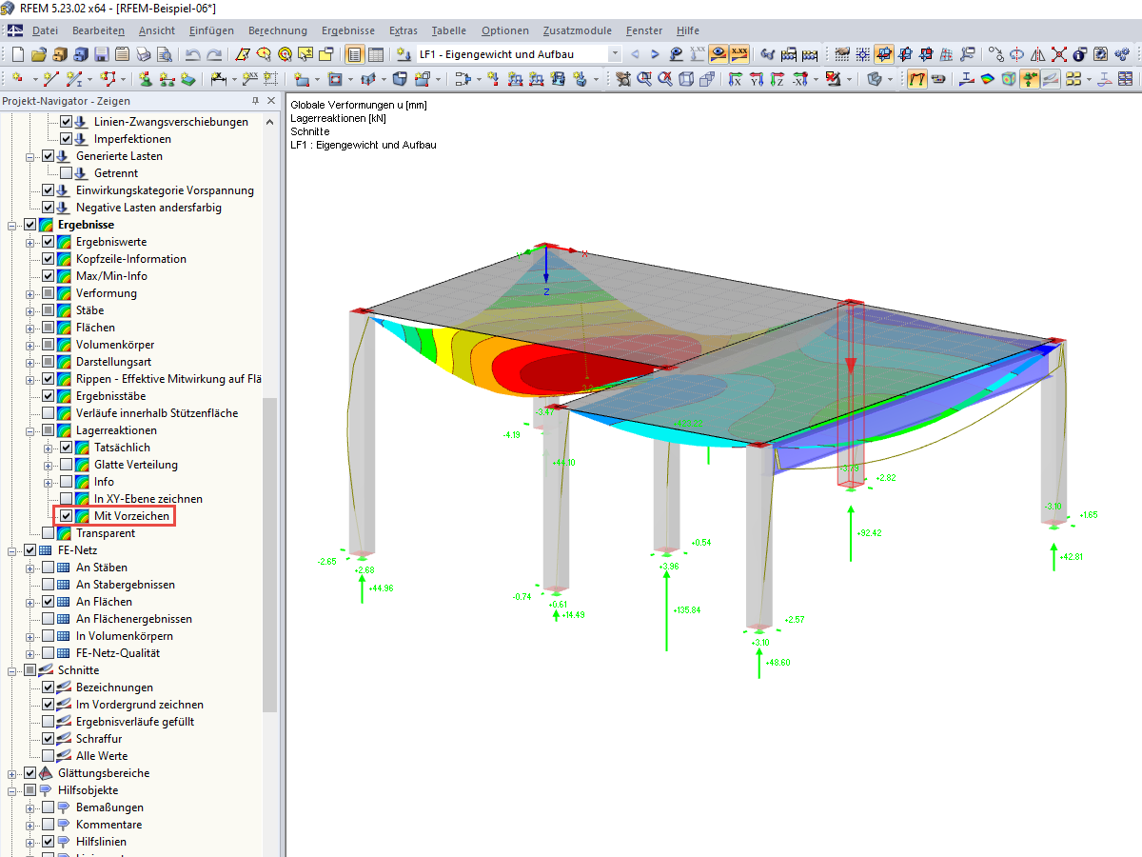Toggle show results eye icon

tap(719, 54)
